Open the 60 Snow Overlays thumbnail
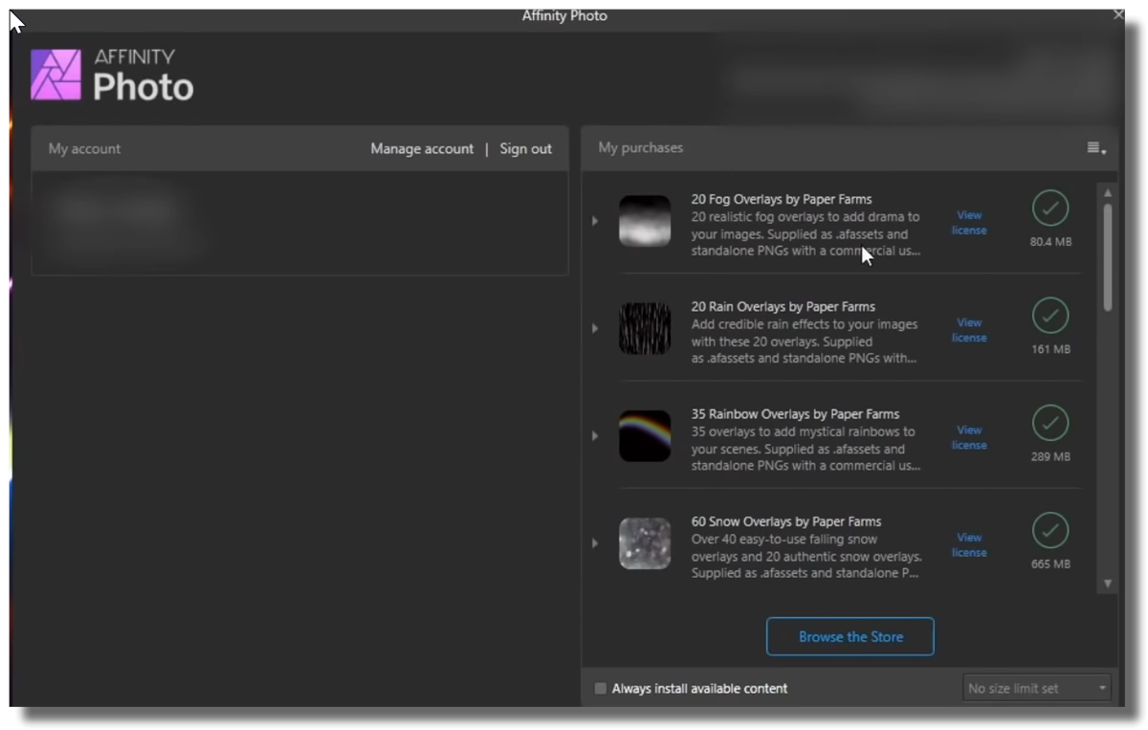 point(645,542)
